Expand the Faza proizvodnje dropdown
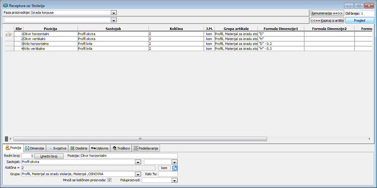This screenshot has height=188, width=377. tap(114, 13)
